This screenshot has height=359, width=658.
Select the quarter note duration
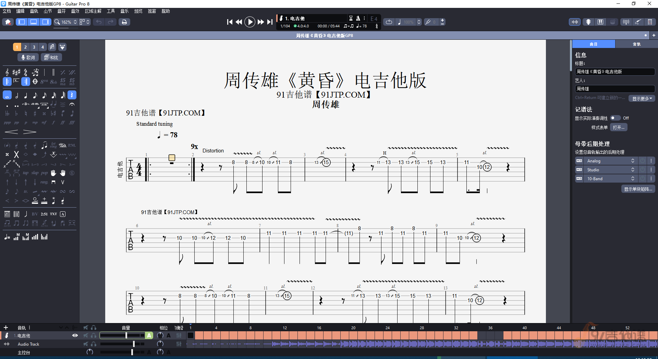(x=26, y=95)
